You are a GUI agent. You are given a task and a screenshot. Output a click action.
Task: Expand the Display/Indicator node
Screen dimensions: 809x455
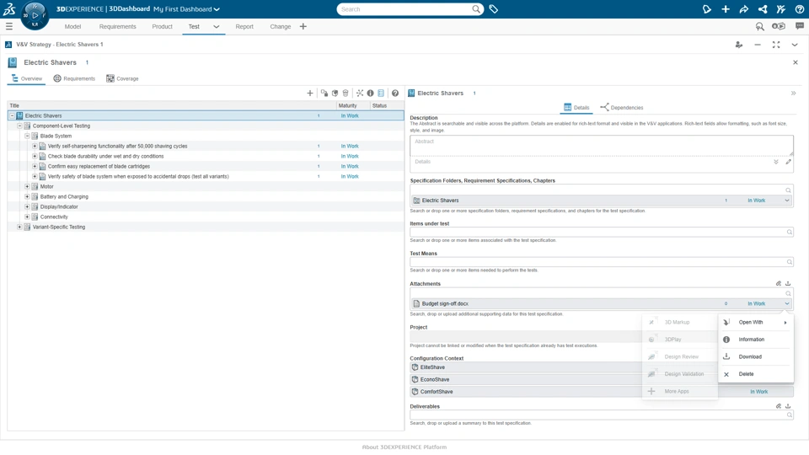(x=27, y=207)
